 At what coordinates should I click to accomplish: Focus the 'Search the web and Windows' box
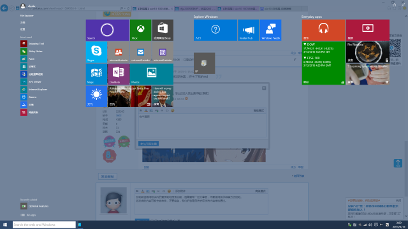click(44, 225)
